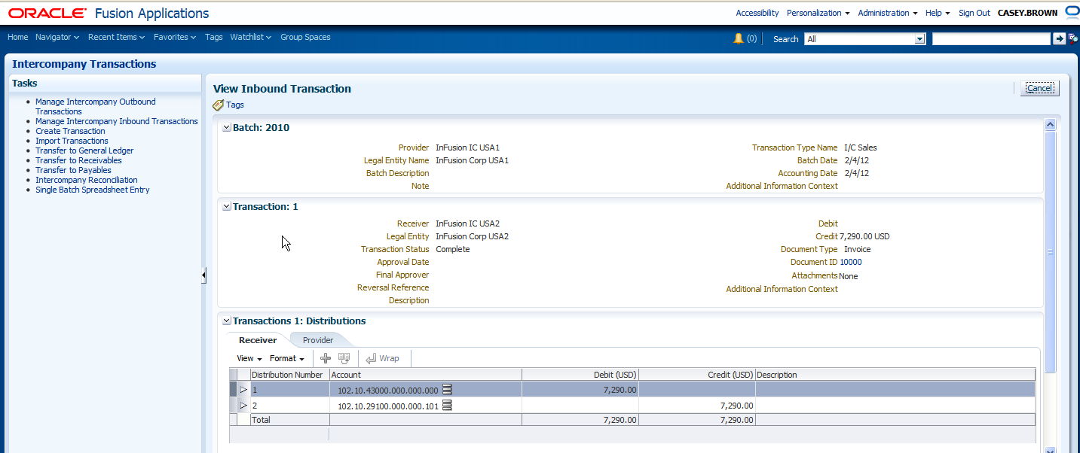Open the table Format menu
This screenshot has width=1080, height=453.
point(287,359)
